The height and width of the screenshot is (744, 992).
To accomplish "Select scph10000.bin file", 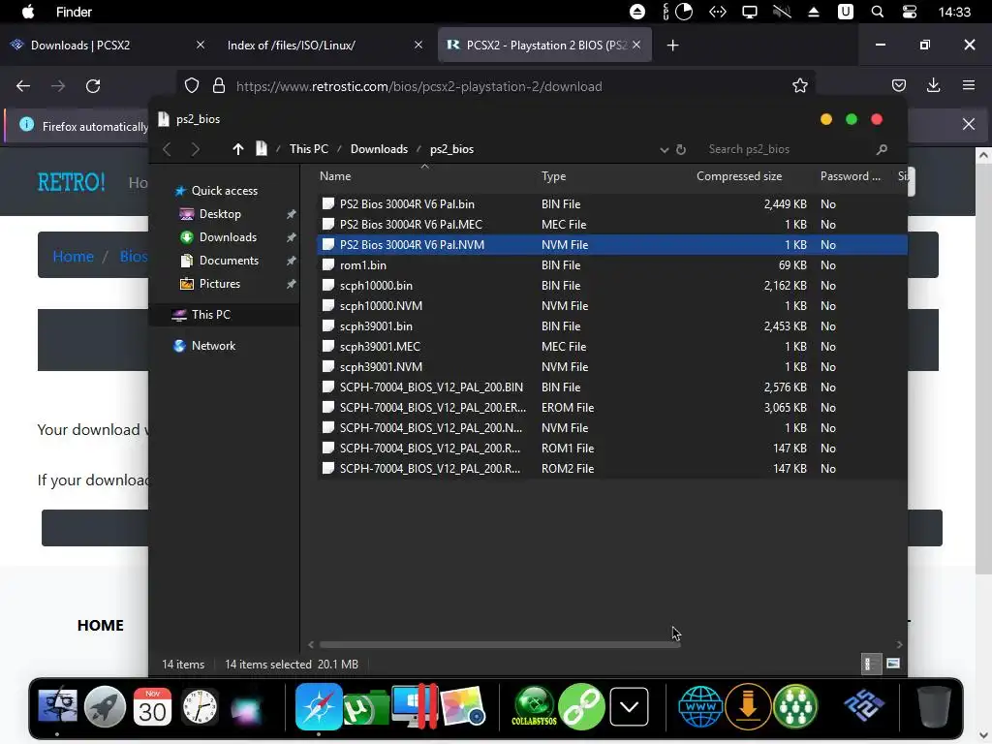I will tap(611, 286).
